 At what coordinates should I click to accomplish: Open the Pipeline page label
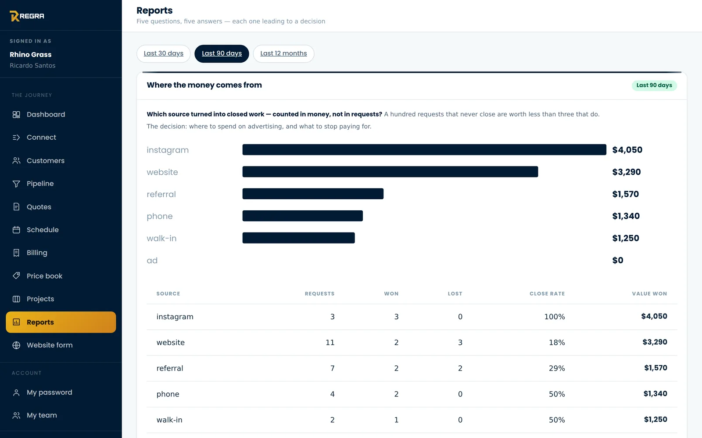tap(40, 184)
